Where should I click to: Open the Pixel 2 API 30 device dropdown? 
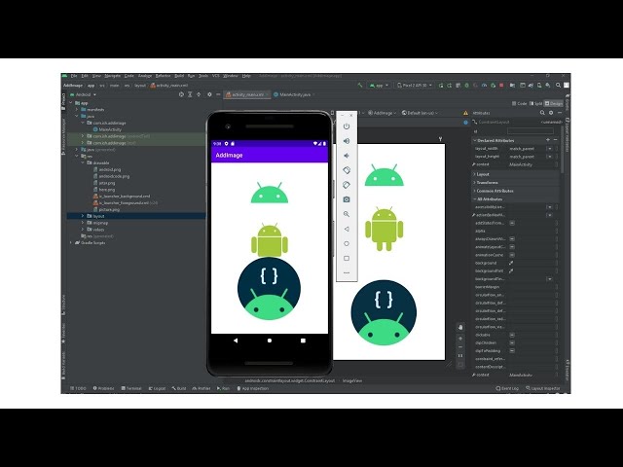click(x=415, y=85)
